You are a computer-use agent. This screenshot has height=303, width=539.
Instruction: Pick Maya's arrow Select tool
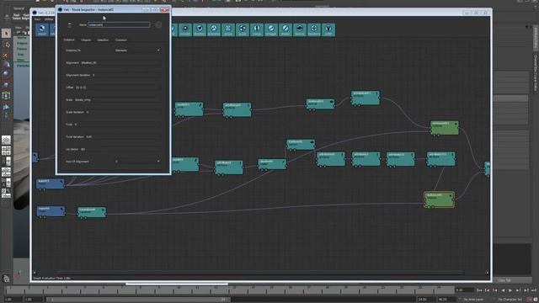(x=6, y=34)
